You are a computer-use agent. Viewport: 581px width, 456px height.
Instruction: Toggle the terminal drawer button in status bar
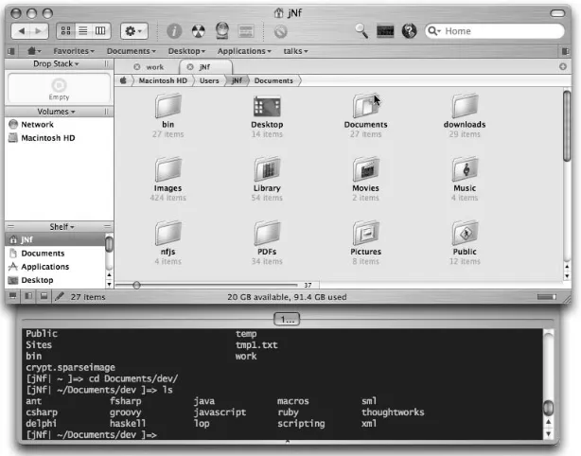point(12,296)
